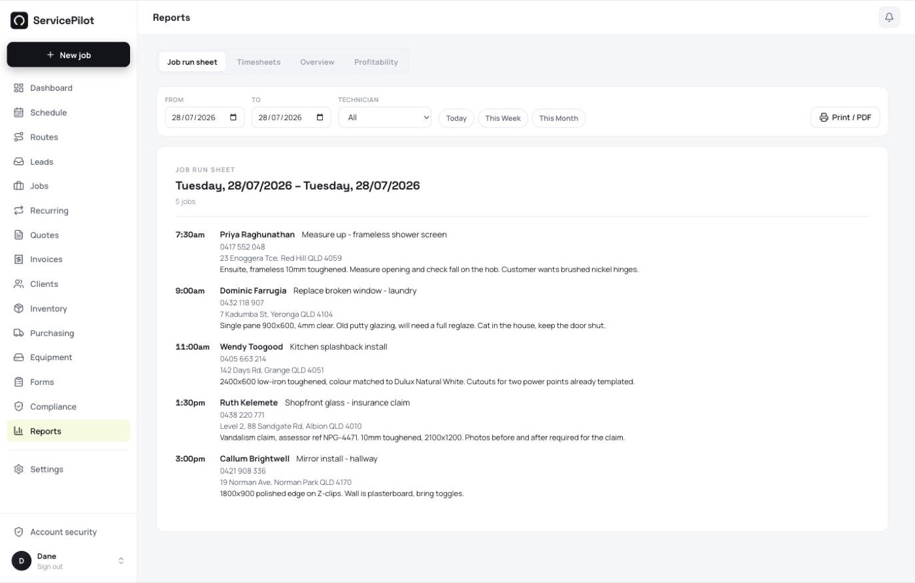Open the Settings gear icon
Screen dimensions: 915x583
pyautogui.click(x=18, y=469)
